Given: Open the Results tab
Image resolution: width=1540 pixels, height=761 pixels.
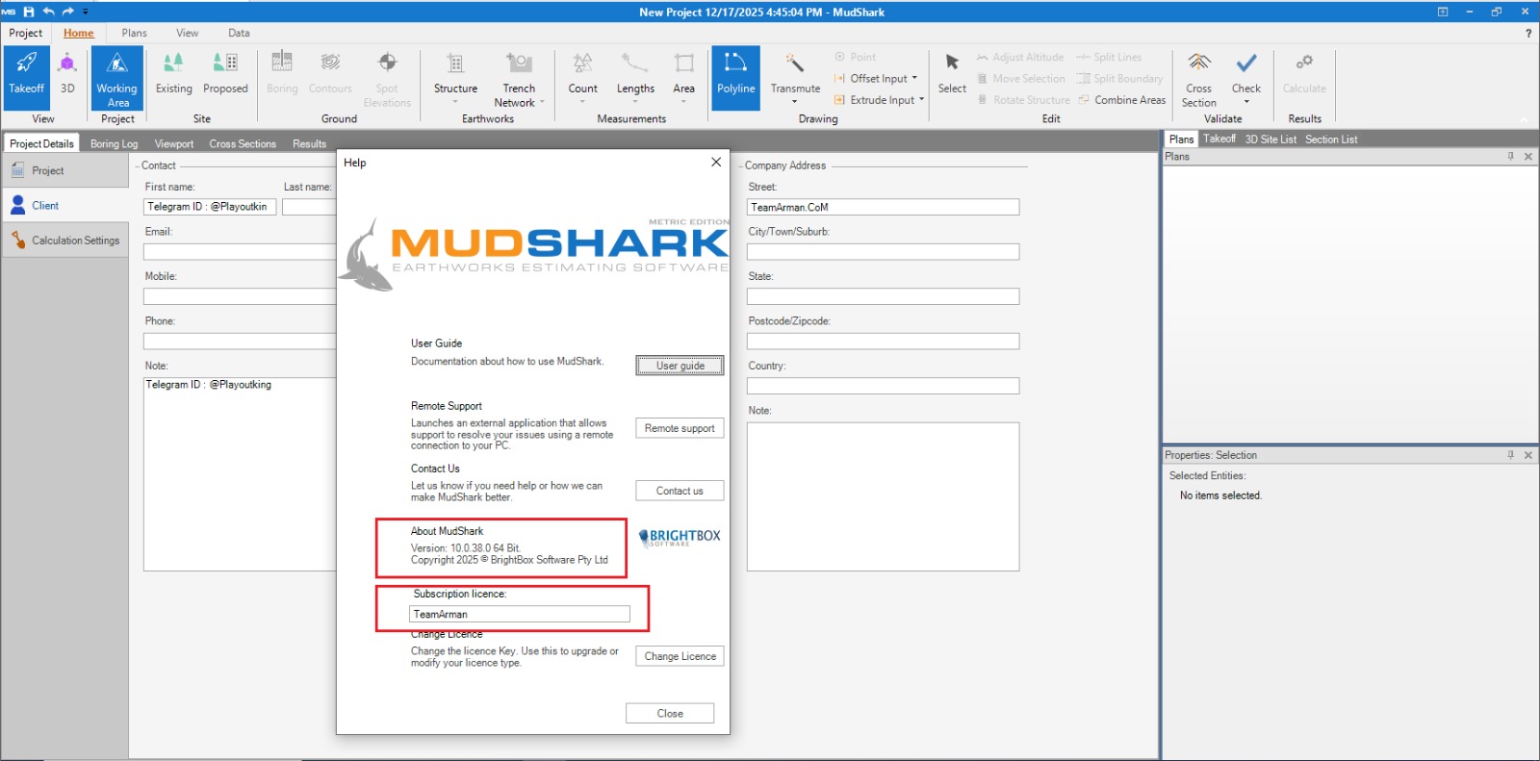Looking at the screenshot, I should pyautogui.click(x=310, y=143).
